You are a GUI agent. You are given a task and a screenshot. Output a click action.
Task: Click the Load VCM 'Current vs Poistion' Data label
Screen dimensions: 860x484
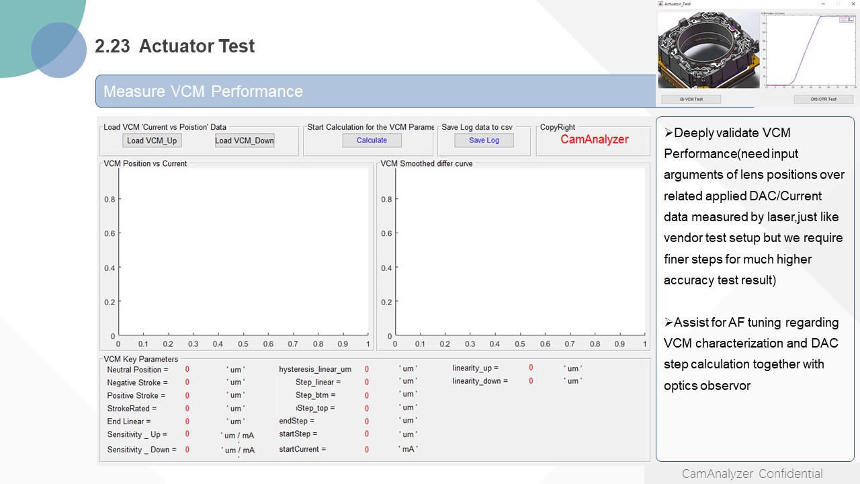pyautogui.click(x=165, y=126)
